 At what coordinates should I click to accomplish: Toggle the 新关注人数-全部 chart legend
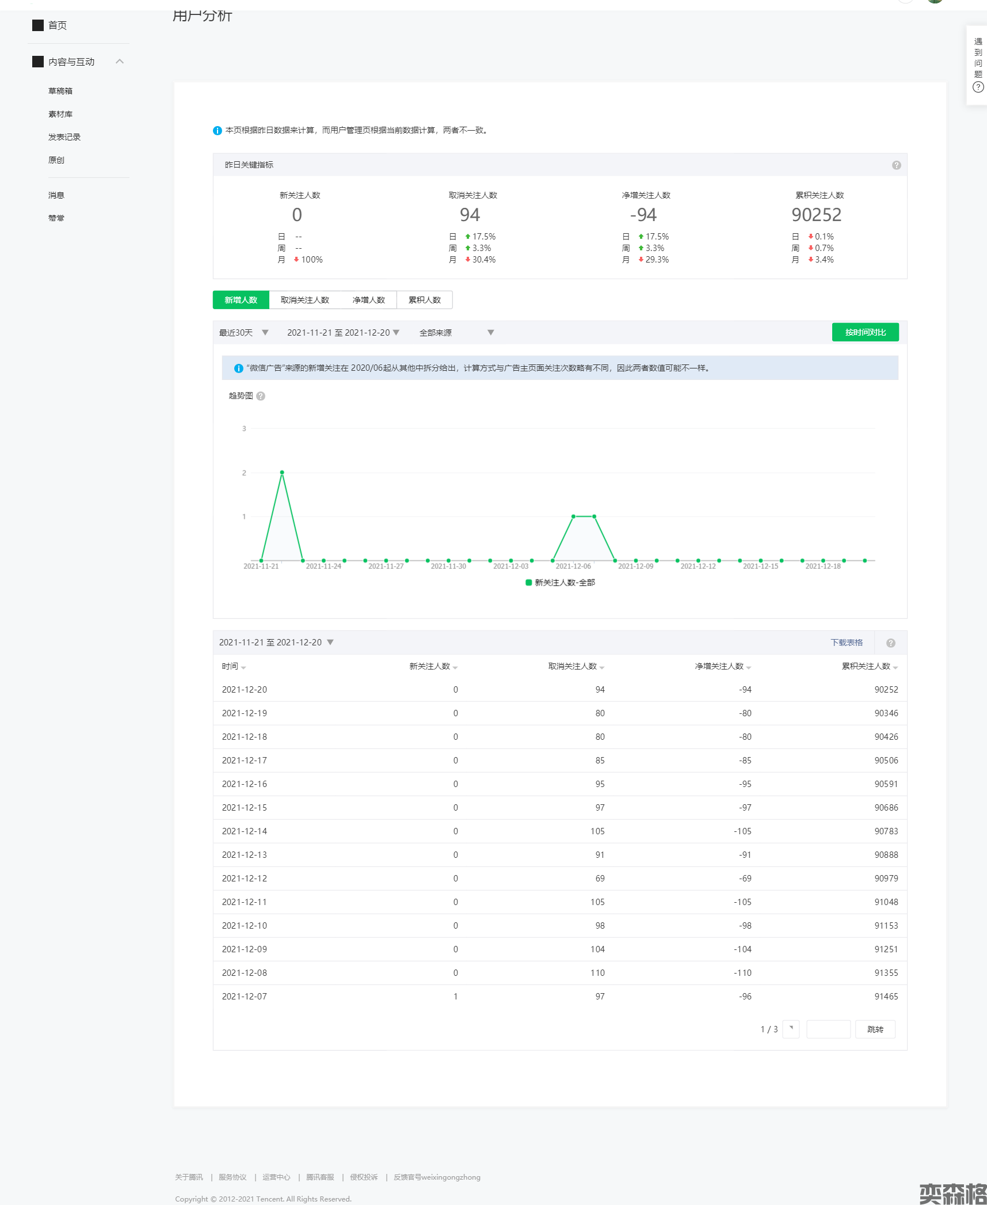[x=560, y=583]
